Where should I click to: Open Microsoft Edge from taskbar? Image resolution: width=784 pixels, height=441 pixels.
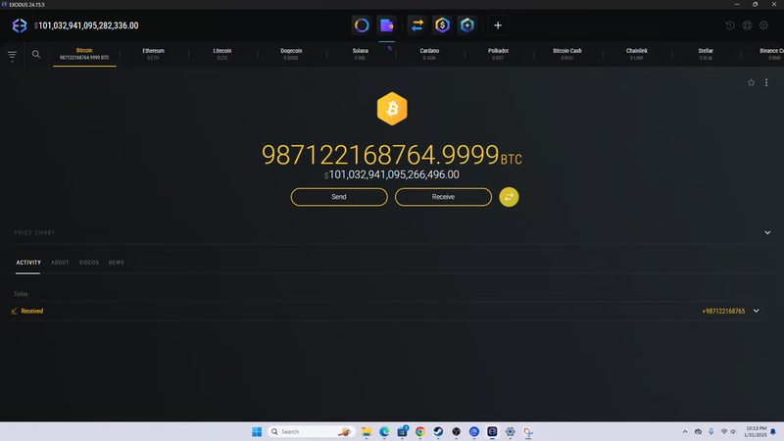click(x=384, y=431)
